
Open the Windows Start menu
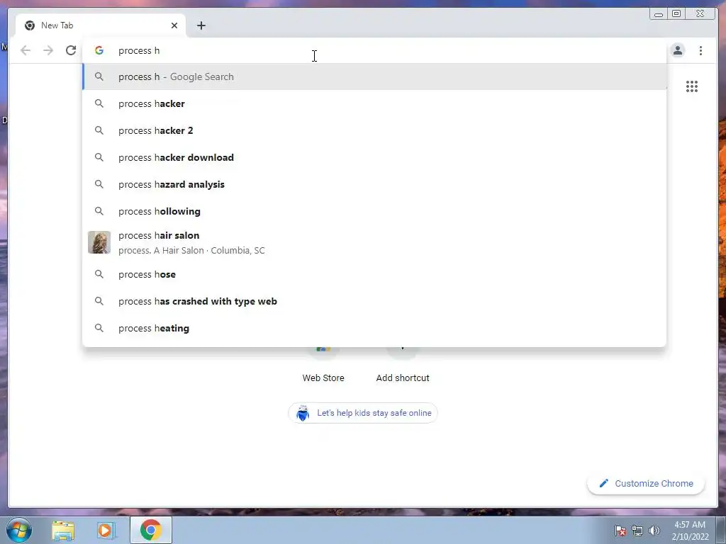coord(19,530)
